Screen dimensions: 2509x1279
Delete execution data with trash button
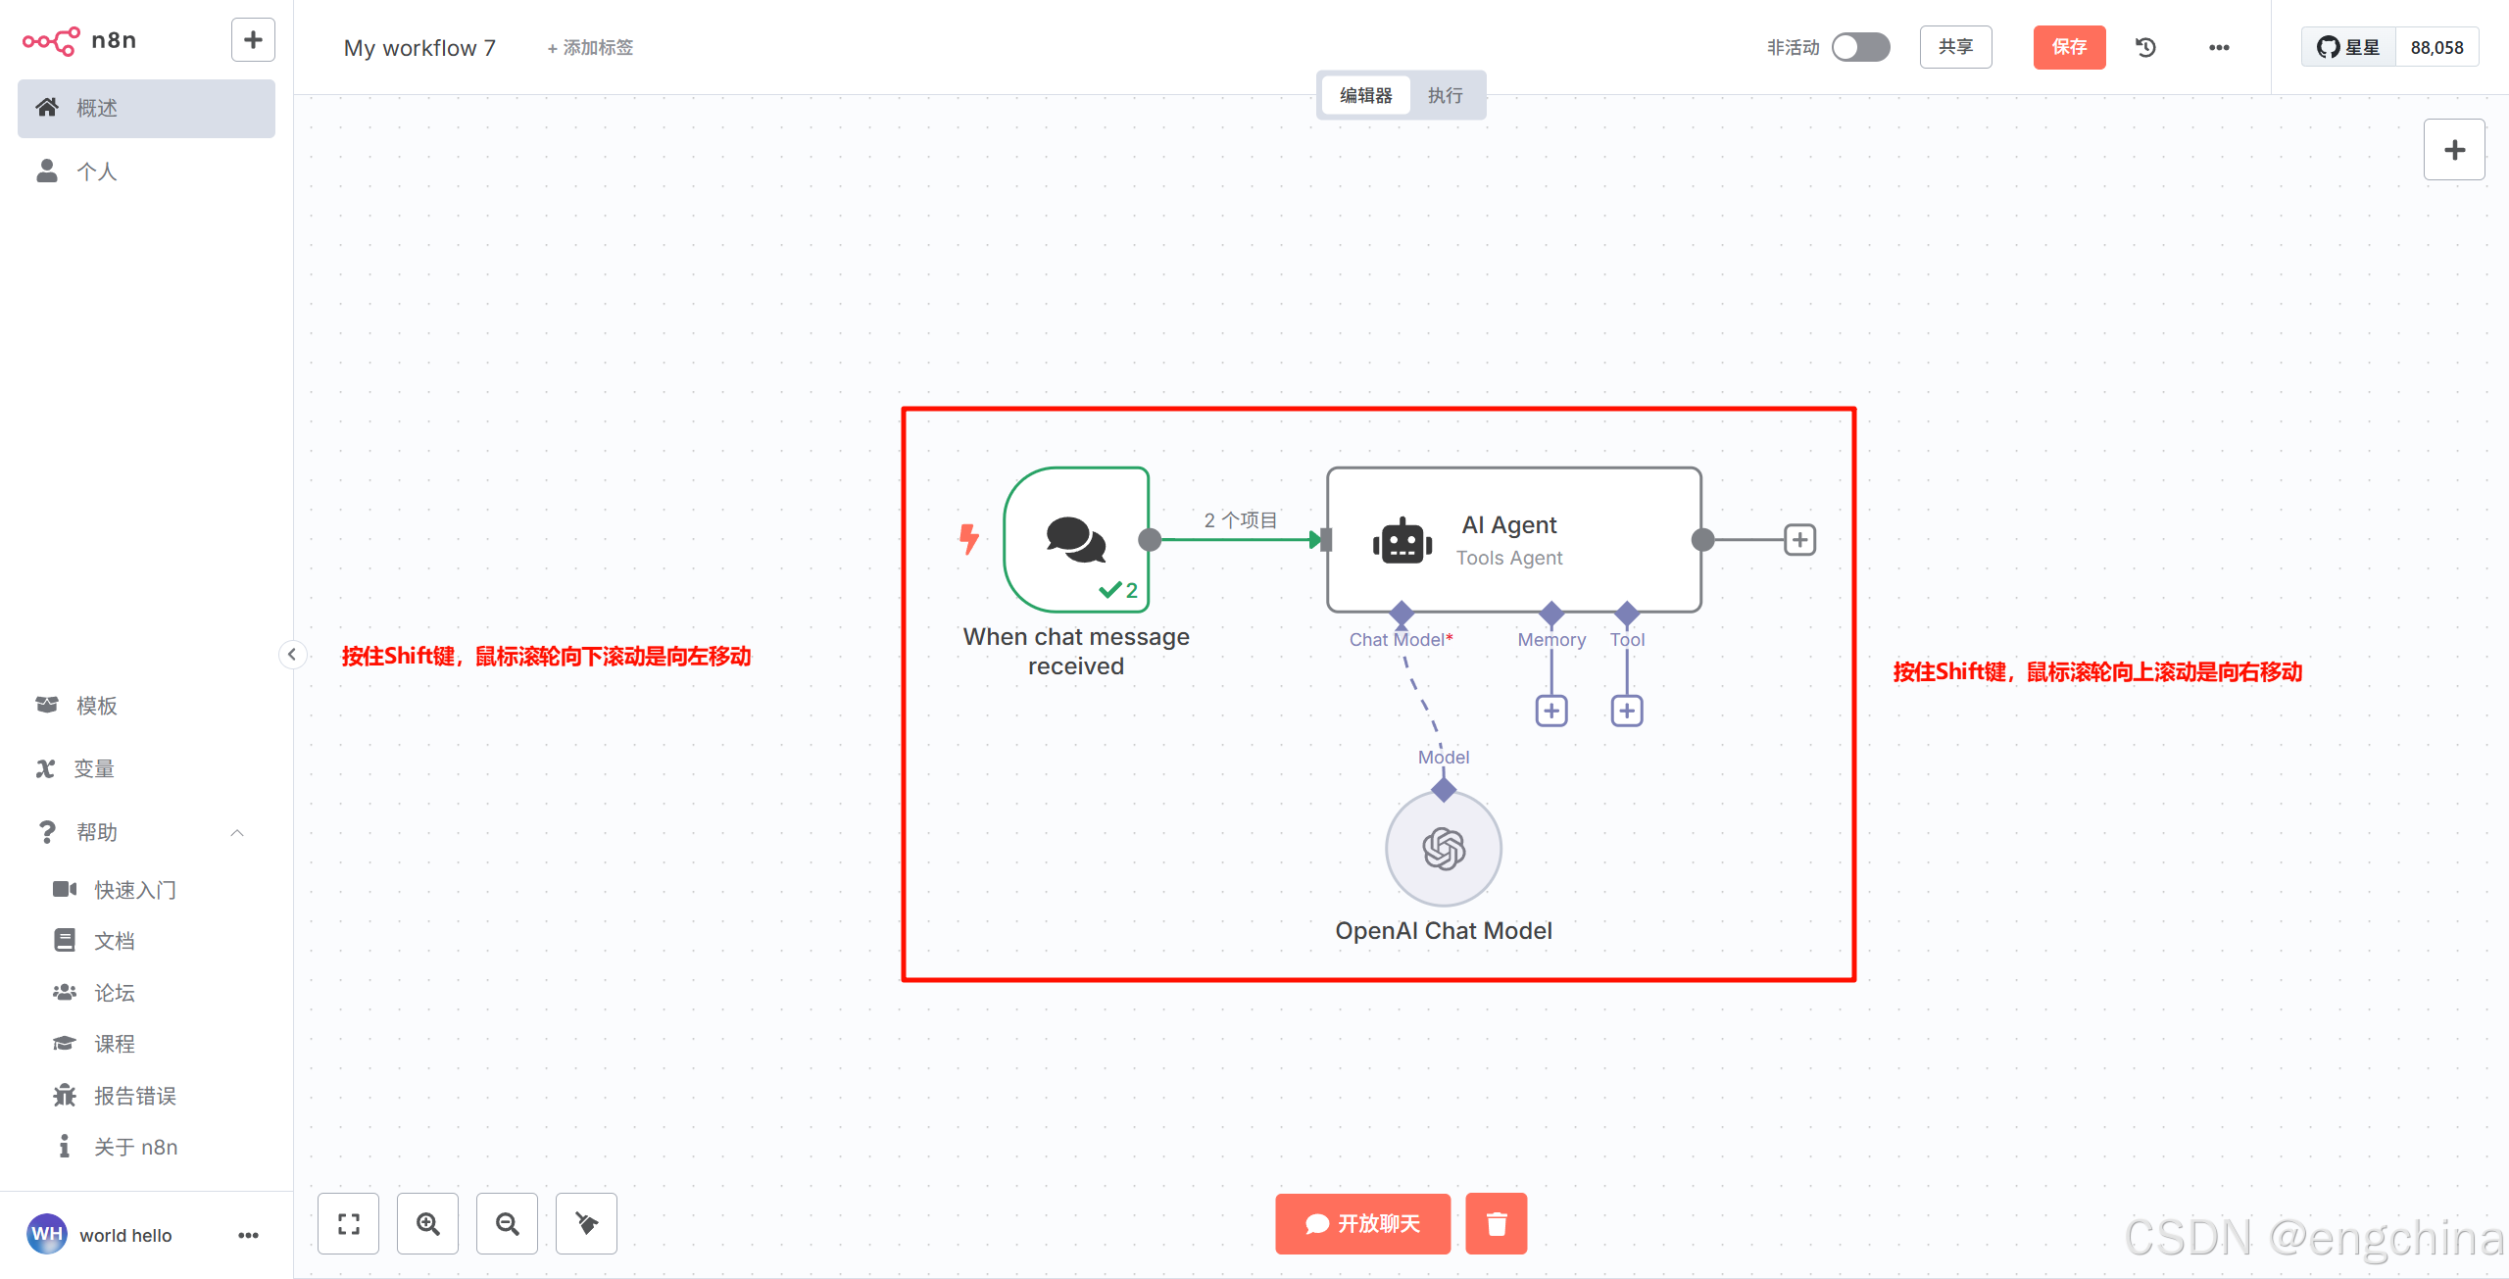pos(1496,1223)
